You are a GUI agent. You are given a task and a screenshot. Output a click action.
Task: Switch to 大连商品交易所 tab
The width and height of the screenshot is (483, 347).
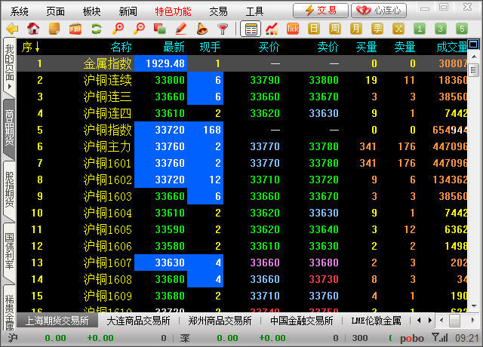[x=138, y=321]
